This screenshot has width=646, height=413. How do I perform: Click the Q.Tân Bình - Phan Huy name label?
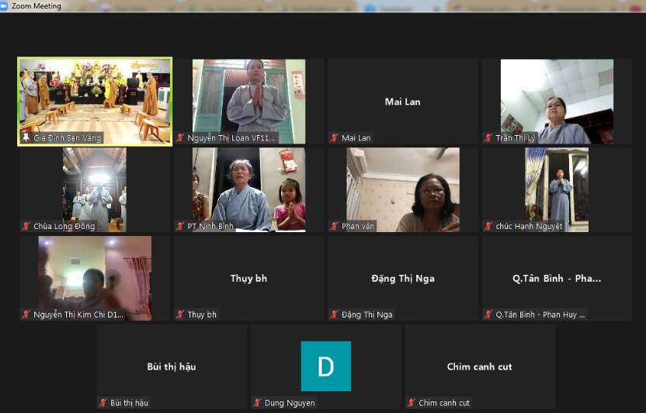tap(540, 315)
